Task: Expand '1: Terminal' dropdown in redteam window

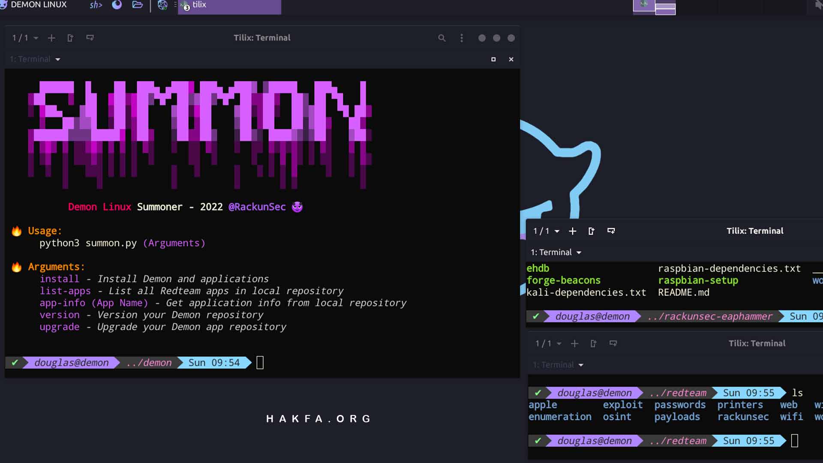Action: (x=558, y=365)
